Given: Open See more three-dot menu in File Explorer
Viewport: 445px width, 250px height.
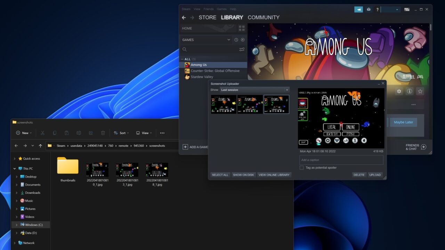Looking at the screenshot, I should click(162, 133).
